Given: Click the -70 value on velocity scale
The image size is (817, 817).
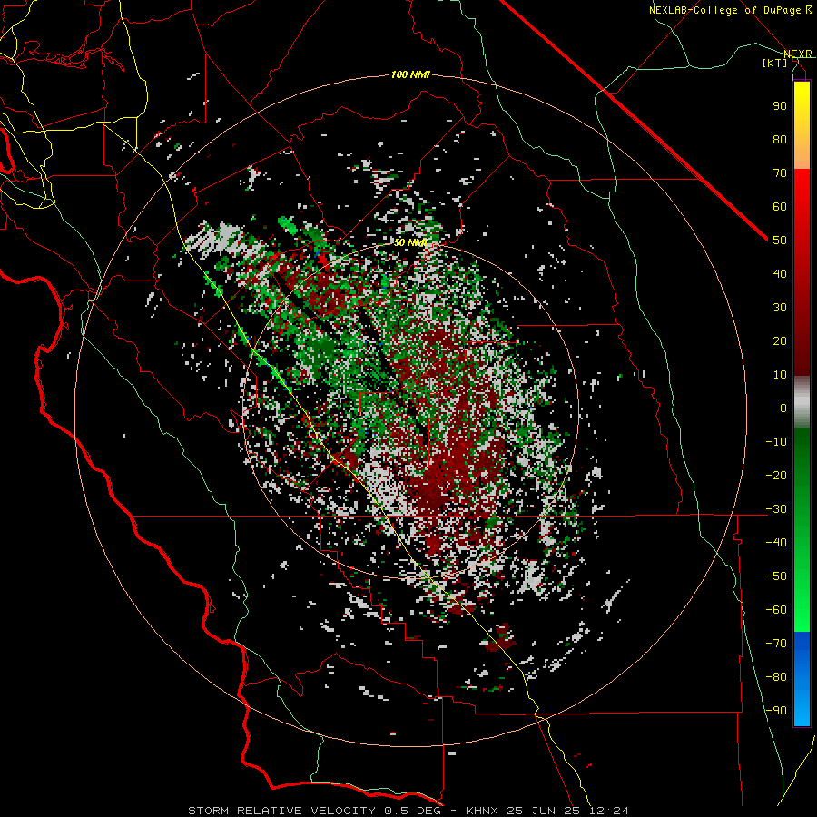Looking at the screenshot, I should tap(776, 644).
